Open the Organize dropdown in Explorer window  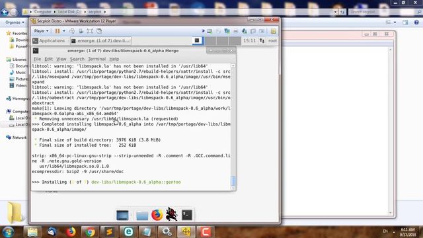[15, 22]
